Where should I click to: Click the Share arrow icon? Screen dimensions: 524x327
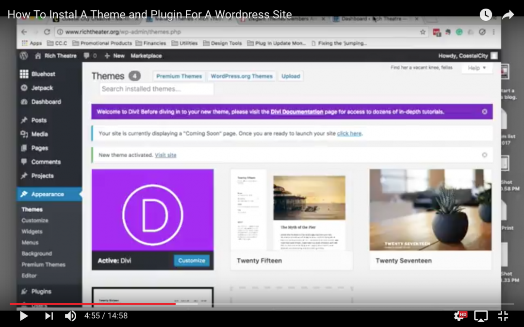coord(508,15)
